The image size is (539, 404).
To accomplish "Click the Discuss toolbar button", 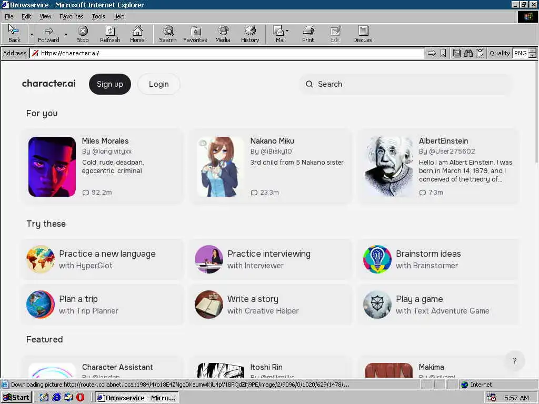I will coord(362,34).
